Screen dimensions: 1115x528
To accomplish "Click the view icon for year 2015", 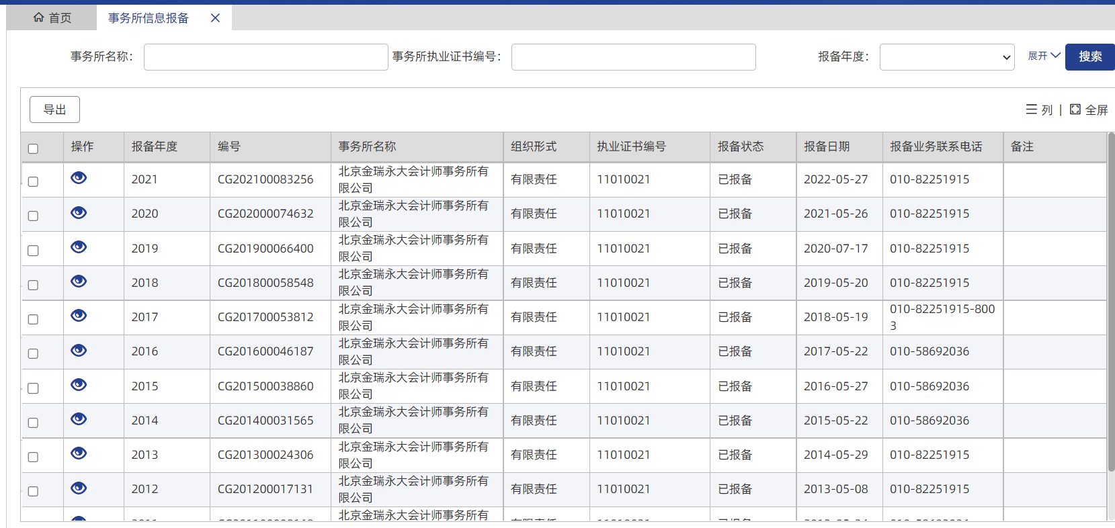I will click(x=79, y=385).
